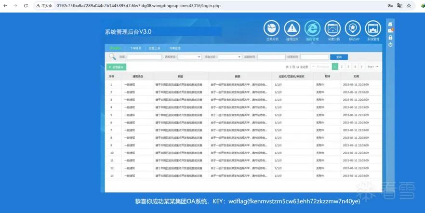Expand the receive status dropdown
The image size is (425, 213).
230,57
